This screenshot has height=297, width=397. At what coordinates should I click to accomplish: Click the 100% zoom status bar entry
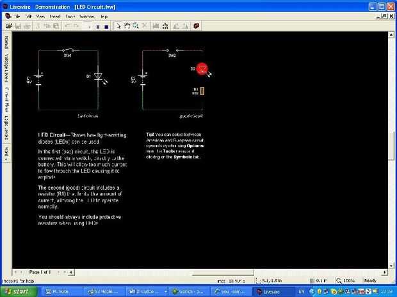pyautogui.click(x=345, y=280)
